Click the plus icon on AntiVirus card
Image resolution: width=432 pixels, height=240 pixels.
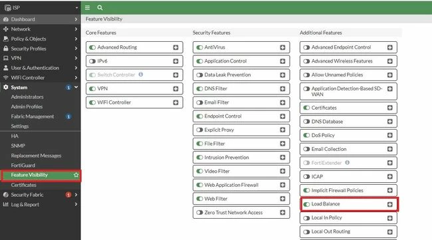click(282, 47)
